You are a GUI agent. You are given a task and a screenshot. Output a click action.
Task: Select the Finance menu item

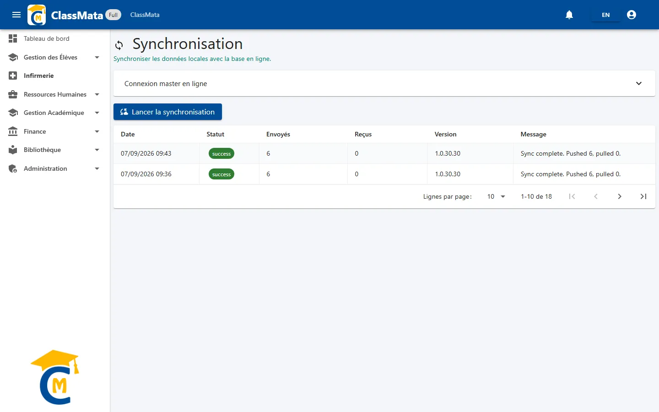point(55,131)
